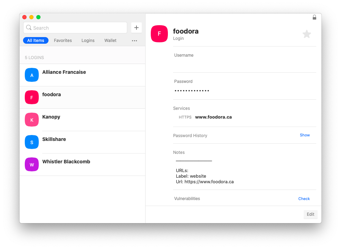Click the Edit button

click(x=310, y=214)
